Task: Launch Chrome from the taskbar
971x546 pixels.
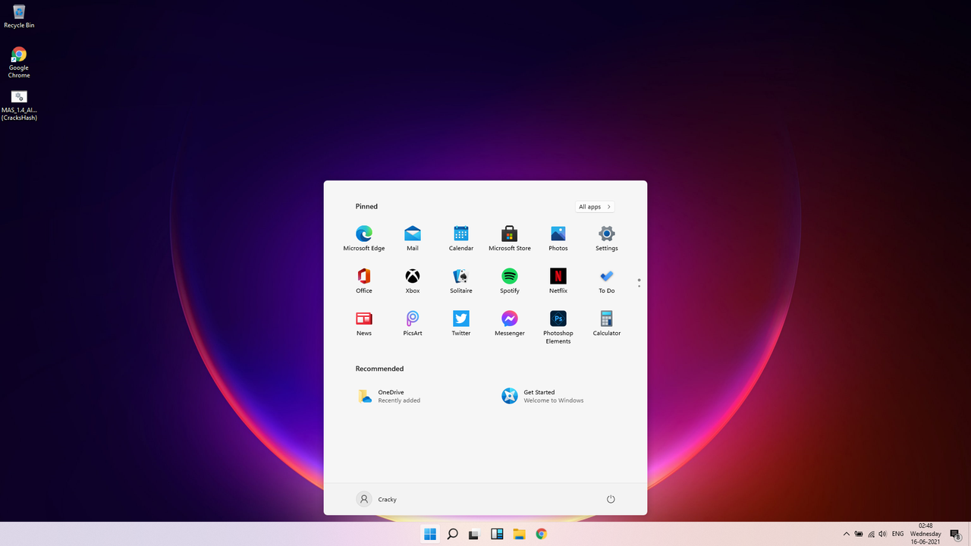Action: point(541,534)
